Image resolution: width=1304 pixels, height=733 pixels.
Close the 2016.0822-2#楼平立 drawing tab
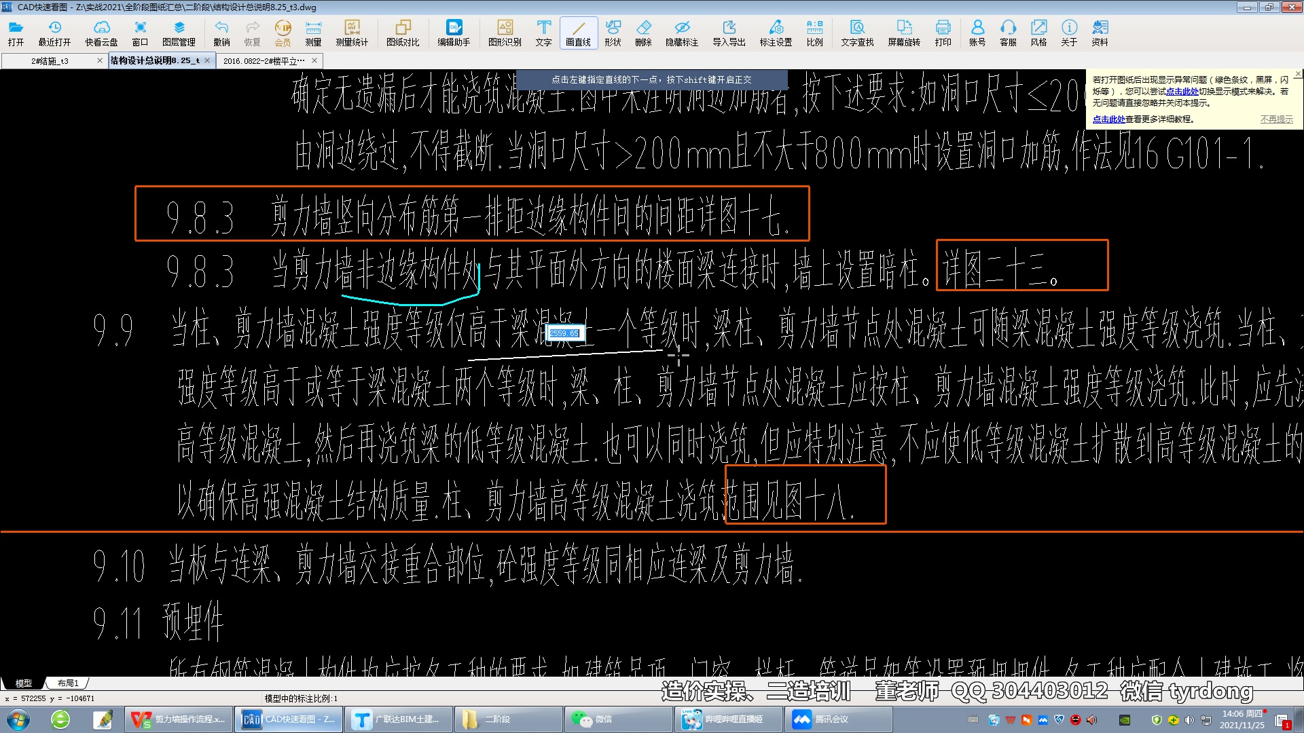(x=314, y=60)
